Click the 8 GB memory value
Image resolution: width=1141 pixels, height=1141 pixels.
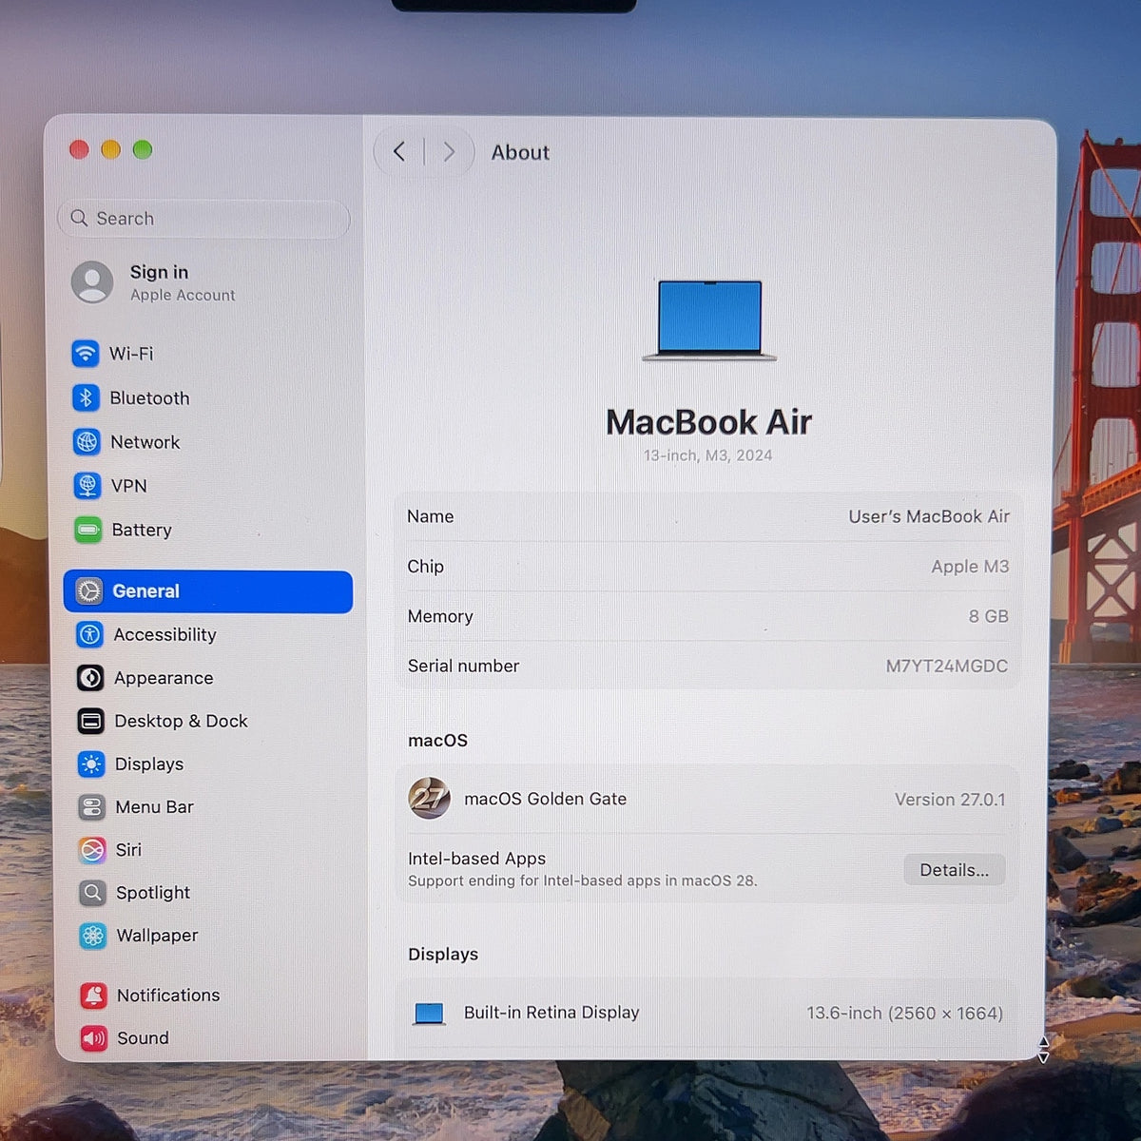point(989,616)
